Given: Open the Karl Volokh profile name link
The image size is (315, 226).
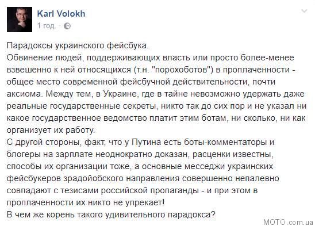Looking at the screenshot, I should coord(61,14).
